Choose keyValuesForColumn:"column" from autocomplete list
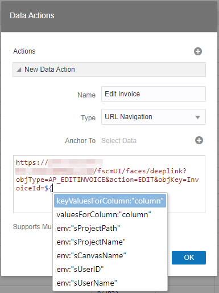 pyautogui.click(x=110, y=201)
